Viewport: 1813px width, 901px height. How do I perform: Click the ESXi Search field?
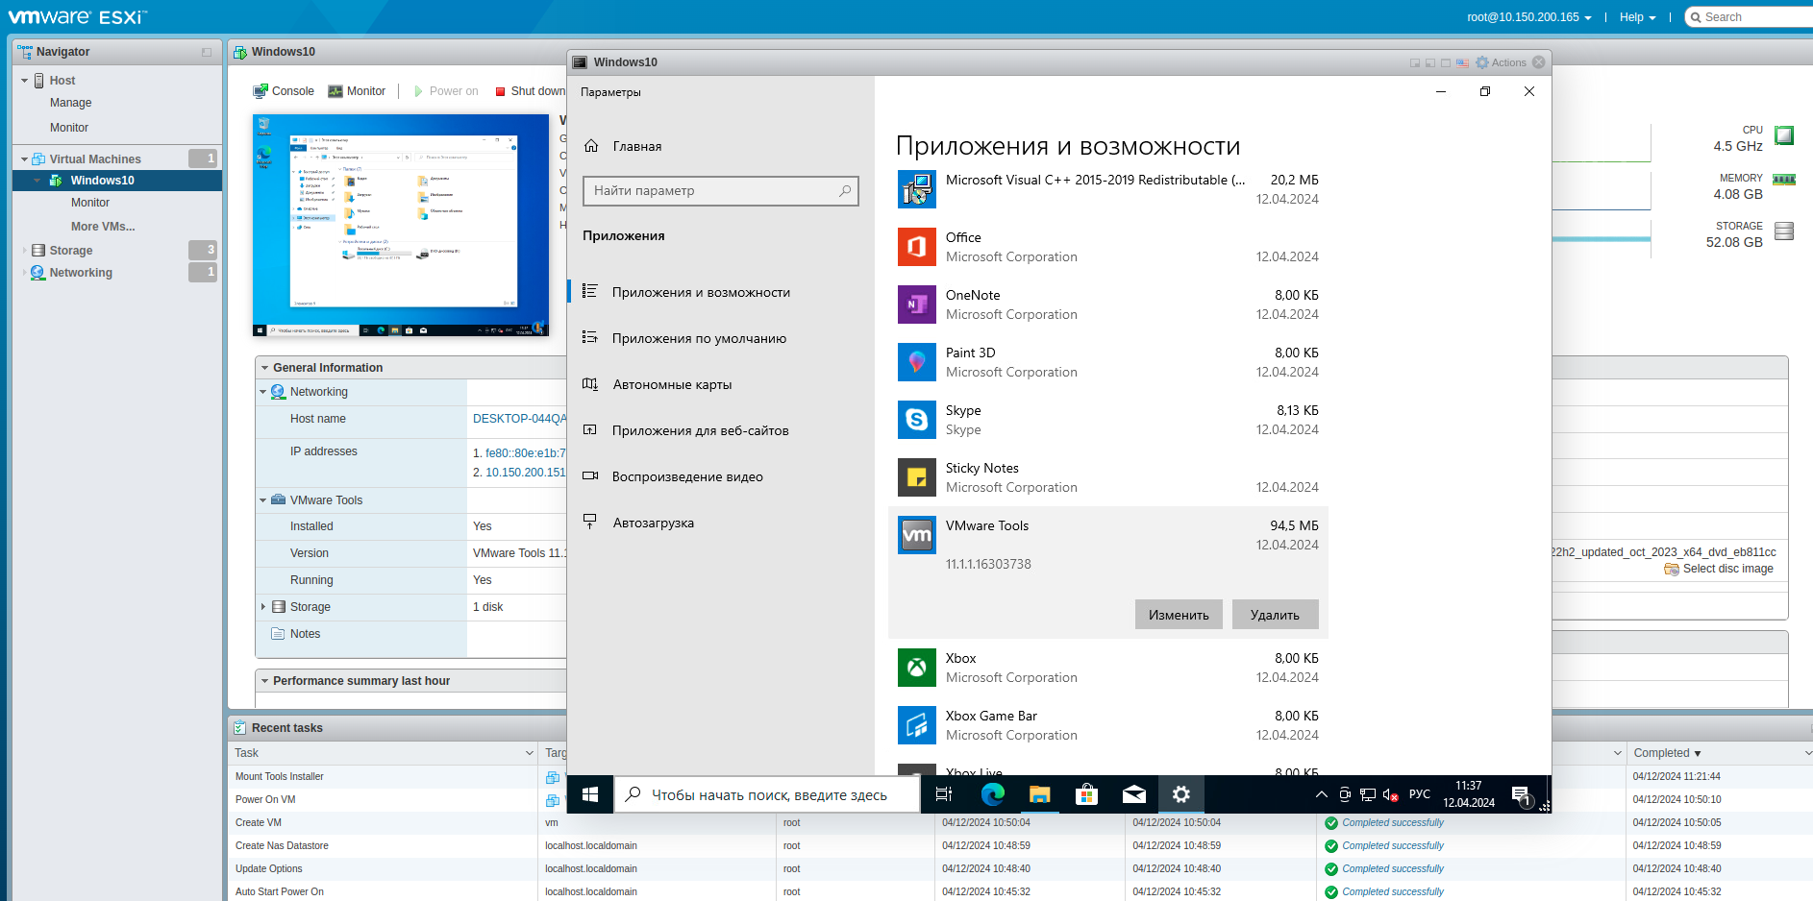point(1751,17)
